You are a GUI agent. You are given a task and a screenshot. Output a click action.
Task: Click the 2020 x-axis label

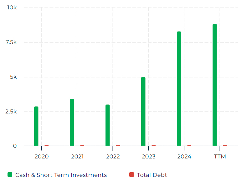click(41, 156)
